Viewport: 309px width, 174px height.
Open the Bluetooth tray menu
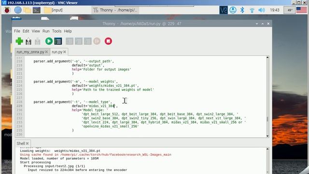(x=242, y=10)
